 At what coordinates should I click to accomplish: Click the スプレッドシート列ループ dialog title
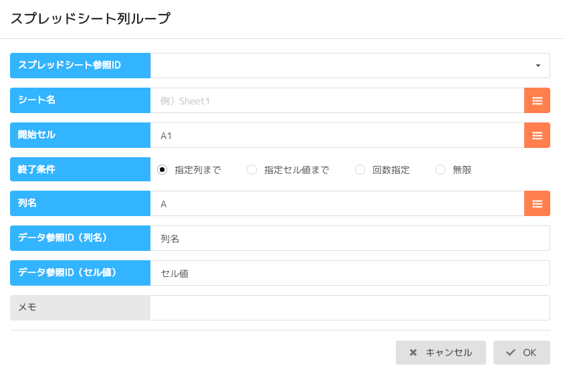pos(90,19)
